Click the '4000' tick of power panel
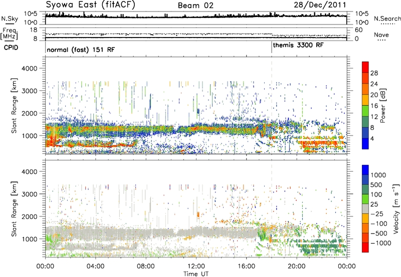 coord(30,68)
